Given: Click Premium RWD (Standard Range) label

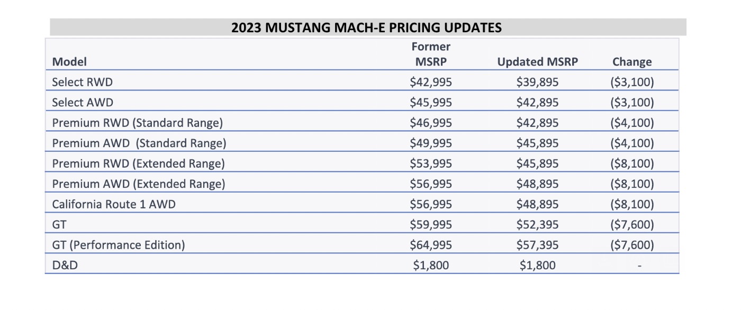Looking at the screenshot, I should coord(137,123).
